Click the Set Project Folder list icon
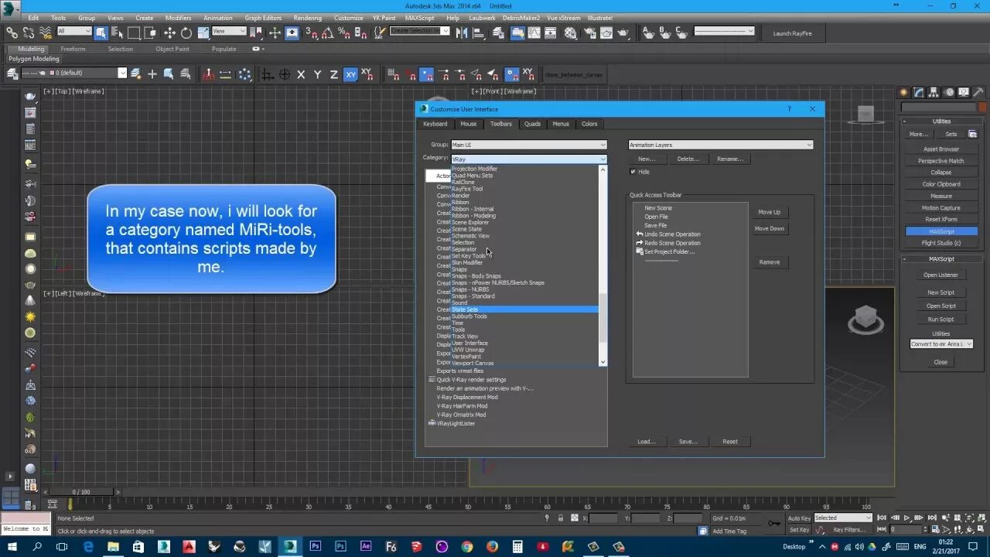This screenshot has width=990, height=557. (x=640, y=251)
